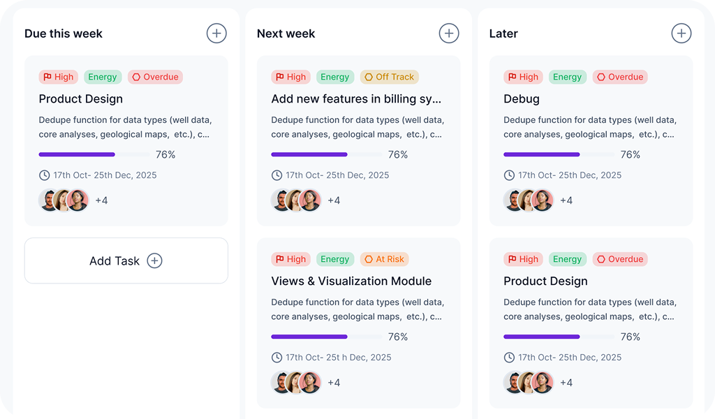This screenshot has height=419, width=715.
Task: Show +4 more members on Debug card
Action: point(566,200)
